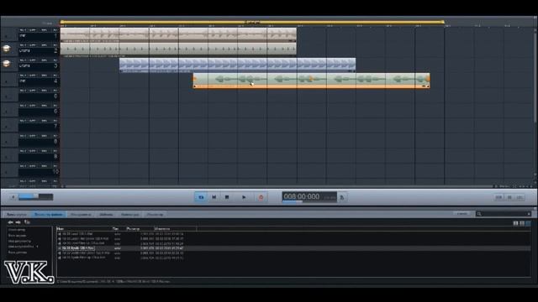Open the Клавиатура tab

129,215
